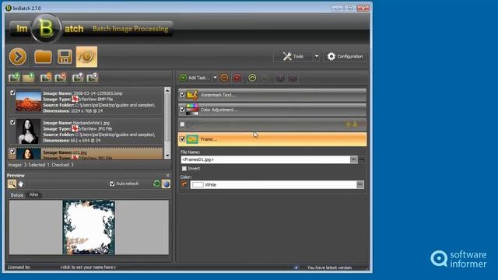
Task: Click the 'You have latest version' status text
Action: 329,268
